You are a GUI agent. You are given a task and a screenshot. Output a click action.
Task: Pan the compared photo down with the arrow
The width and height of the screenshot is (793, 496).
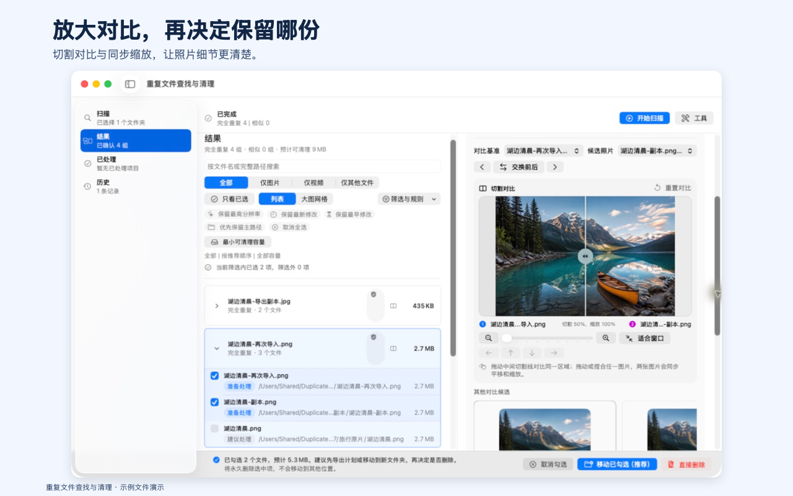(x=532, y=353)
